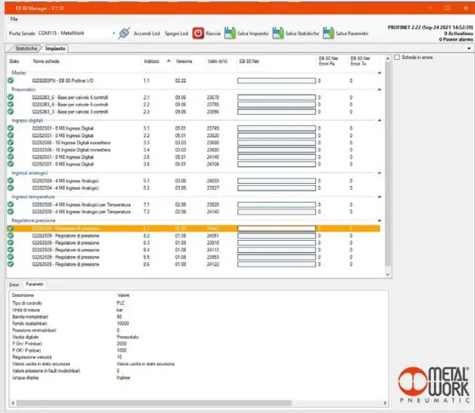Click the Versione column header
The width and height of the screenshot is (475, 413).
pyautogui.click(x=184, y=61)
